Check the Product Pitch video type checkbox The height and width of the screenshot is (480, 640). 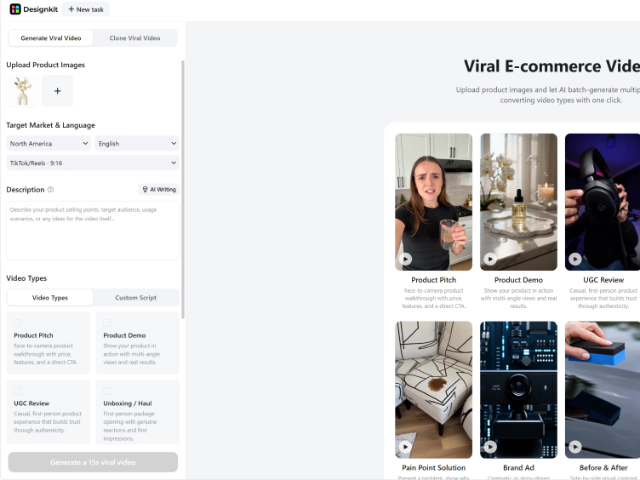click(18, 323)
